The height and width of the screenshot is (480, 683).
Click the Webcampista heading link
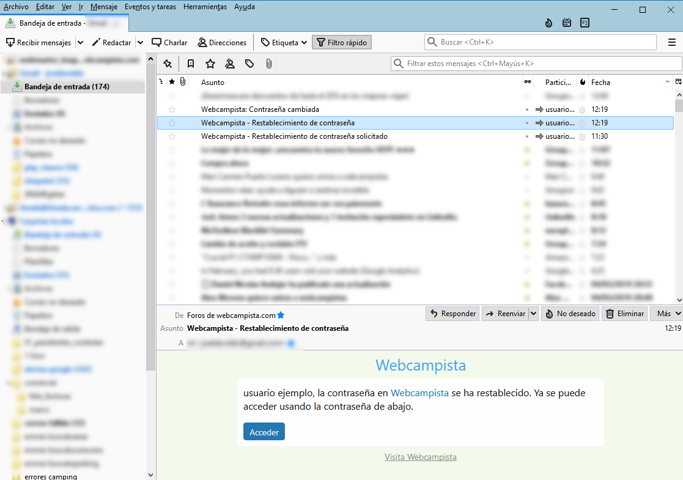pyautogui.click(x=420, y=365)
